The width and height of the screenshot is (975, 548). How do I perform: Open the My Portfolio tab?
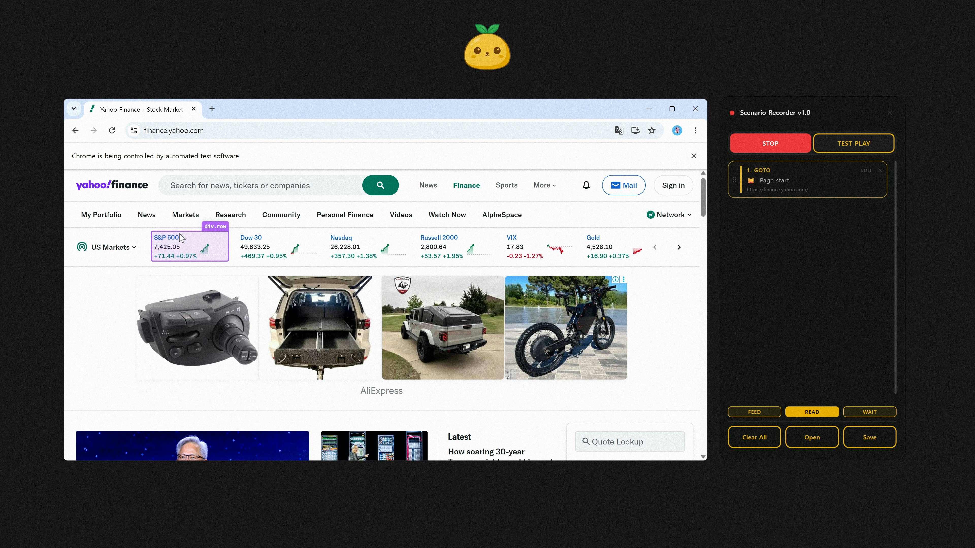(101, 215)
